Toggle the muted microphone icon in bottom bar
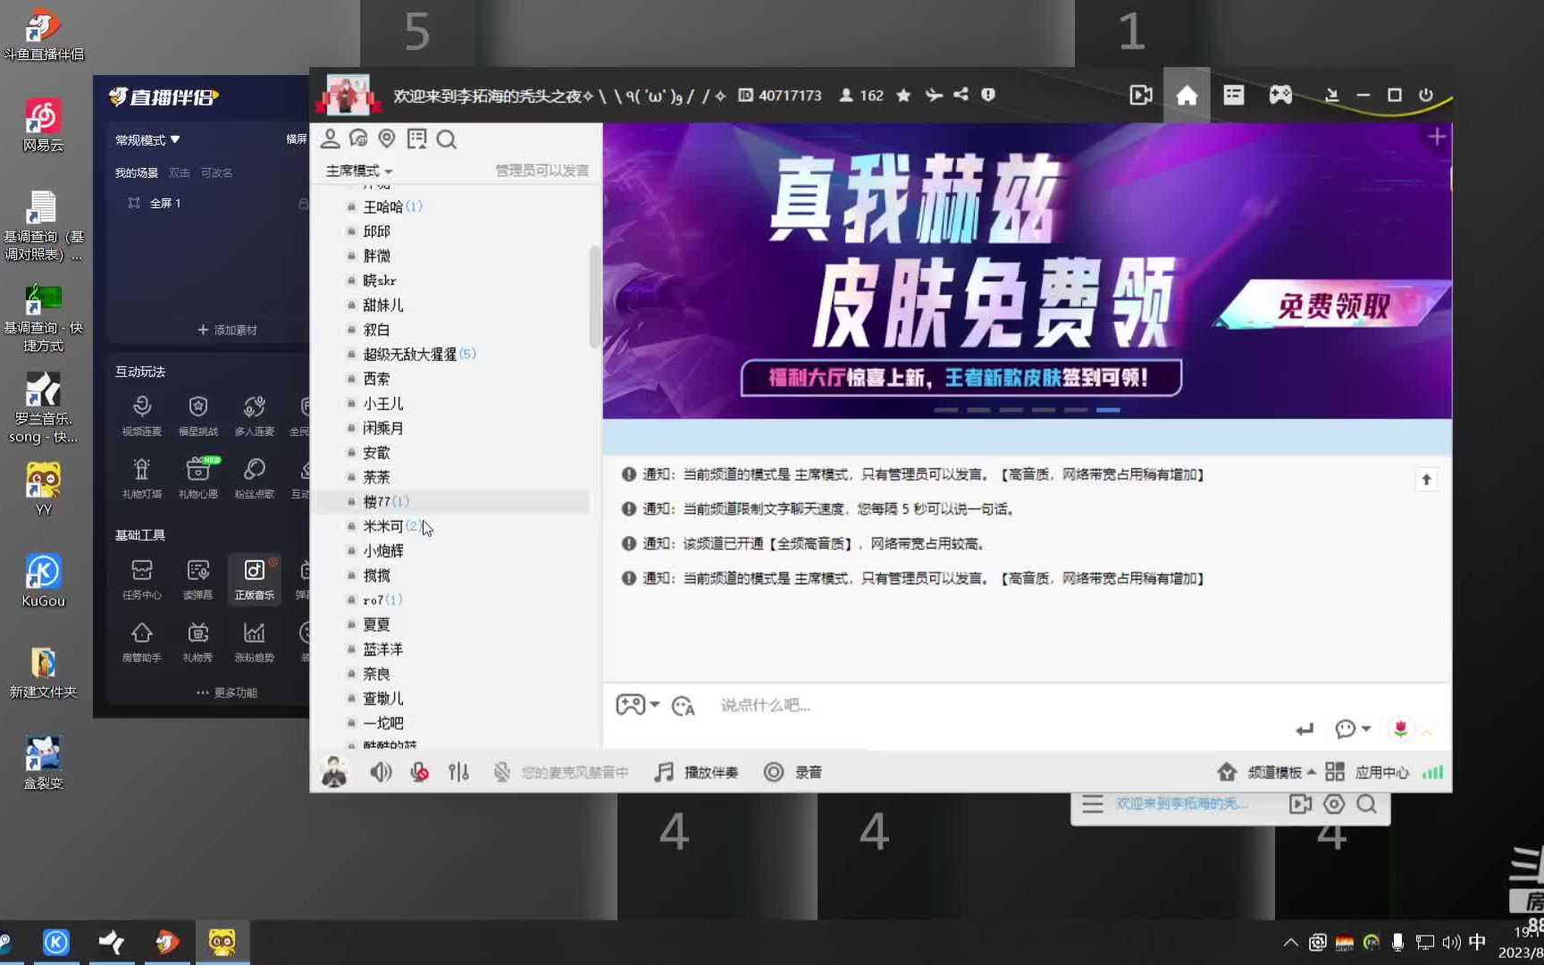Screen dimensions: 1544x965 pyautogui.click(x=419, y=772)
